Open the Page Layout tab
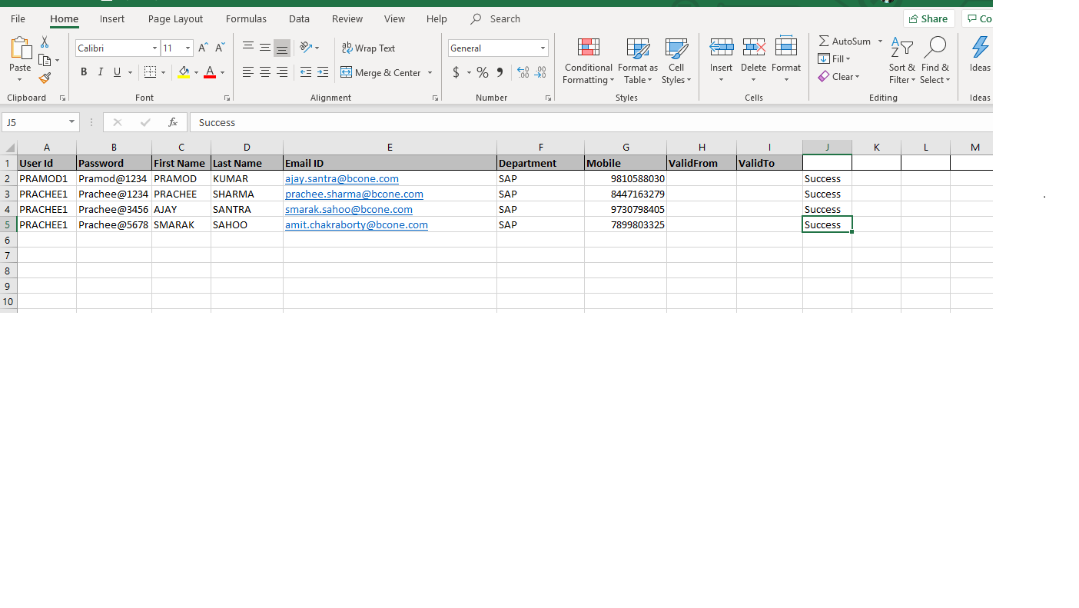 point(175,18)
